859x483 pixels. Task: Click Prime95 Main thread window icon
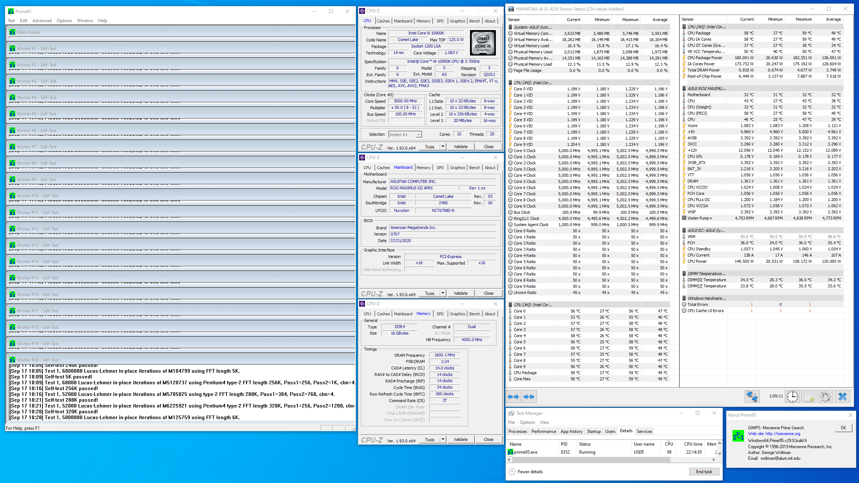12,32
